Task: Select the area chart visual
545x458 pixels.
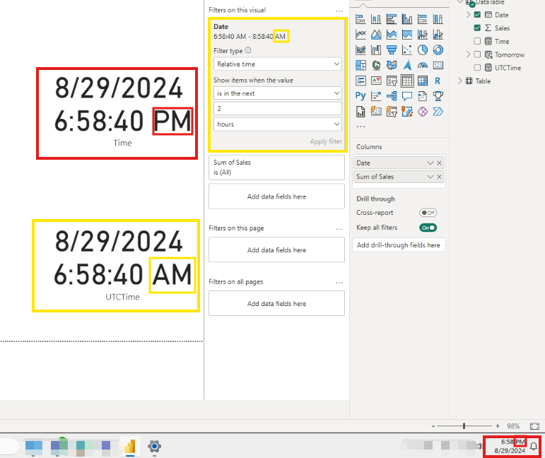Action: click(x=376, y=35)
